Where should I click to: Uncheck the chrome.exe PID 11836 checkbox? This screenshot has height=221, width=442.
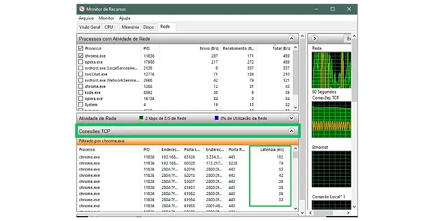coord(81,56)
